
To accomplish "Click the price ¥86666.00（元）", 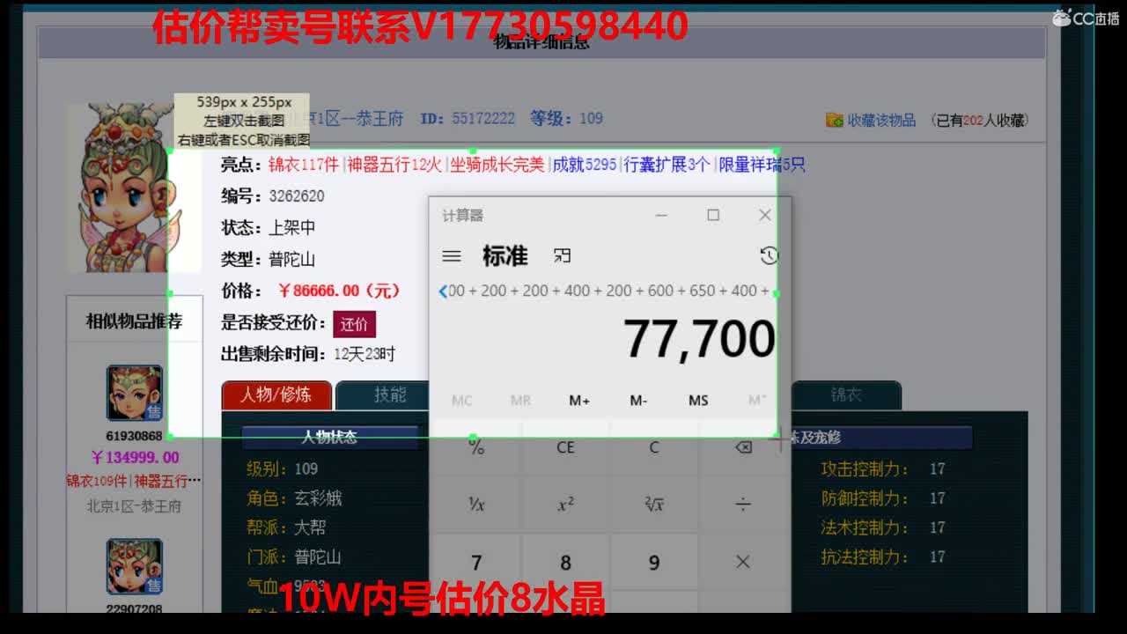I will (339, 291).
